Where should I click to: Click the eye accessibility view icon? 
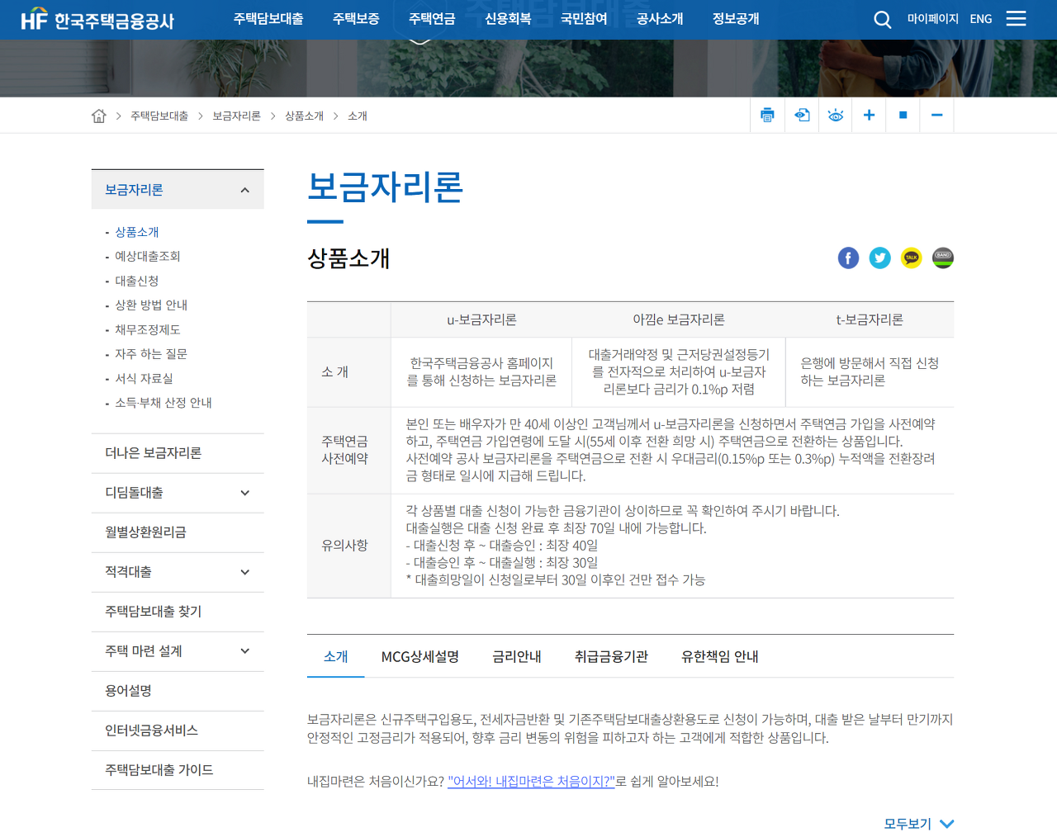[x=836, y=116]
